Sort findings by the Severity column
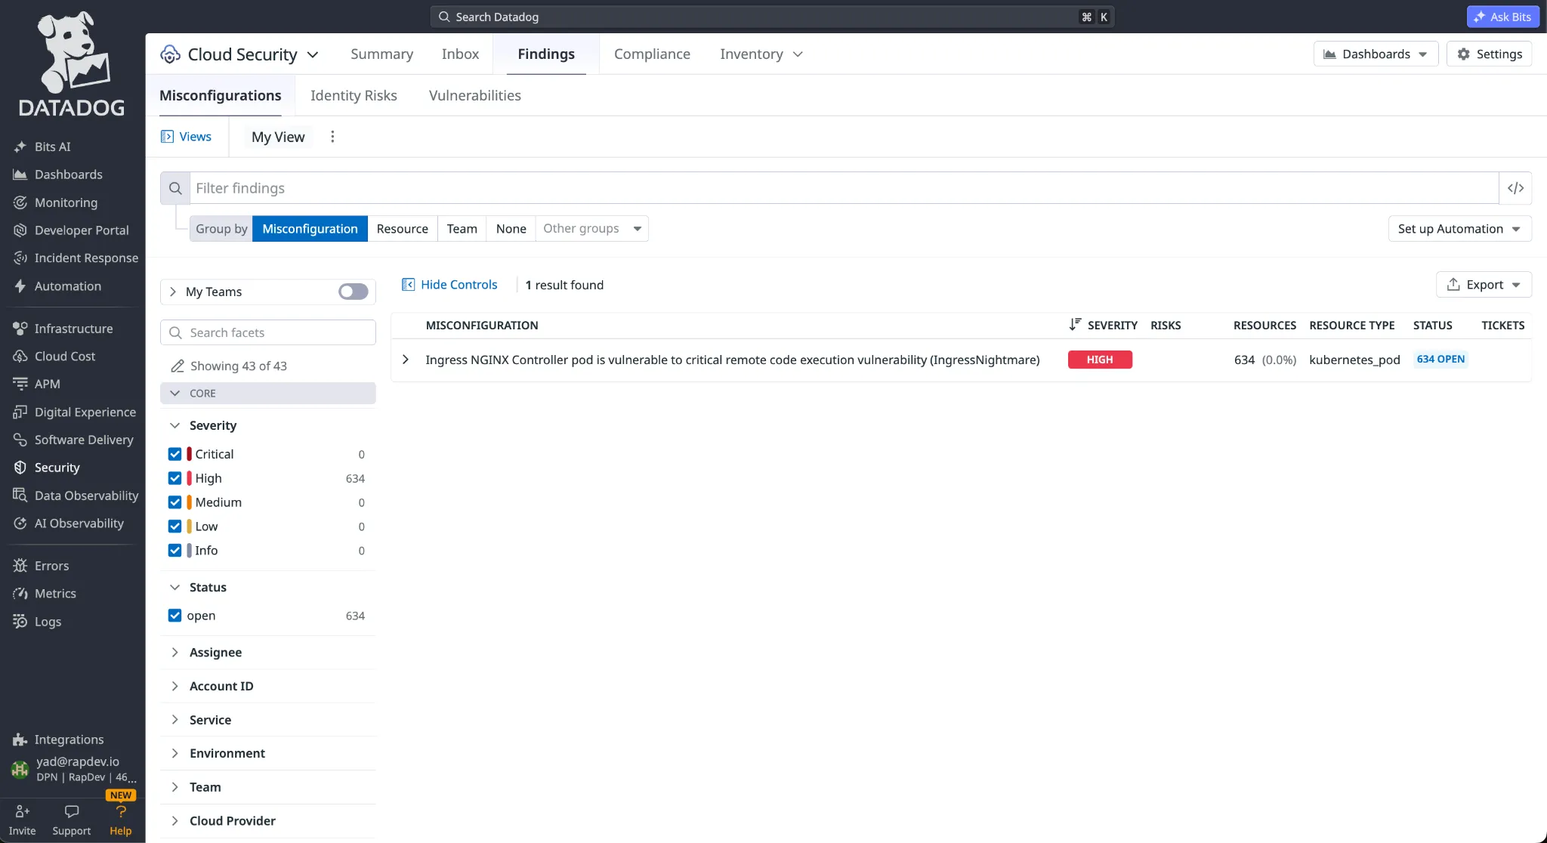The image size is (1547, 843). (1104, 326)
